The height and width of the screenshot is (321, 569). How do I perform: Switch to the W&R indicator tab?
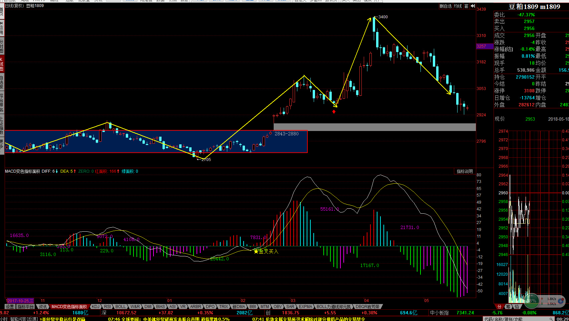point(135,307)
